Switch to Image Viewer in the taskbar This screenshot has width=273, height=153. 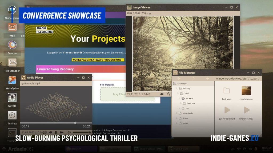click(x=149, y=149)
